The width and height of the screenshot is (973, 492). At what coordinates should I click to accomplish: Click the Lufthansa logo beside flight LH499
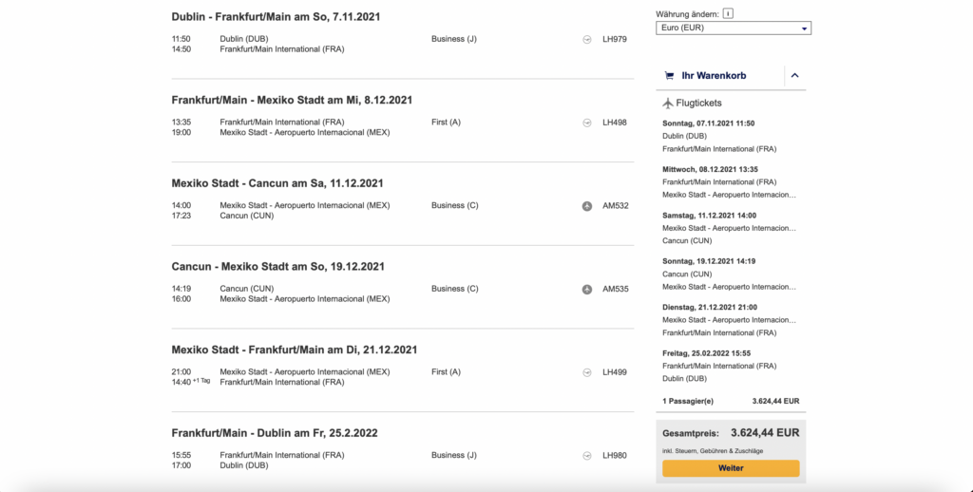[x=587, y=372]
